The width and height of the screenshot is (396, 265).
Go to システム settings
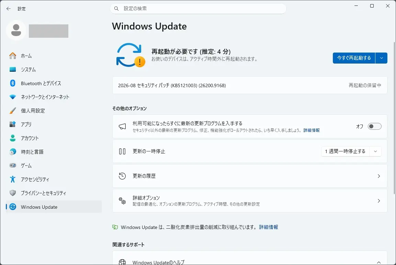click(54, 69)
